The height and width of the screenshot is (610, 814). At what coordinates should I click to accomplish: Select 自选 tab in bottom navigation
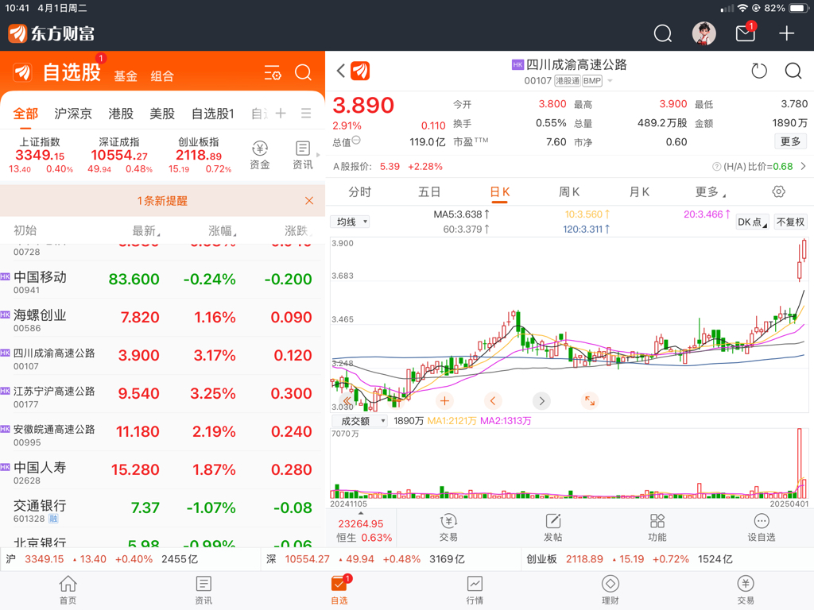[339, 590]
